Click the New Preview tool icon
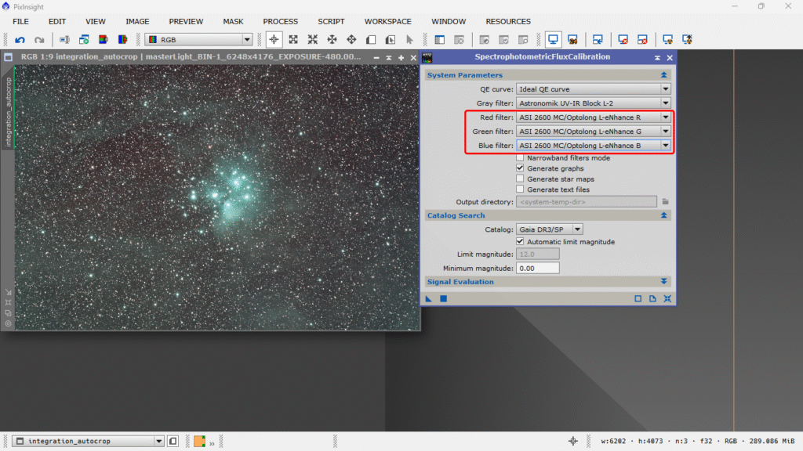Screen dimensions: 803x451 point(371,39)
